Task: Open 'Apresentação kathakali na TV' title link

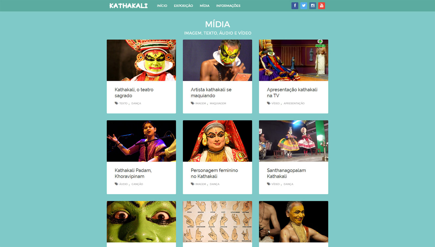Action: [292, 93]
